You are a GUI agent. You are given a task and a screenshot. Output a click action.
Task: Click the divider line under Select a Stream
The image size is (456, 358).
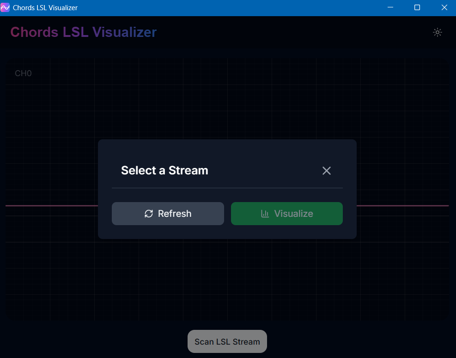click(x=227, y=187)
